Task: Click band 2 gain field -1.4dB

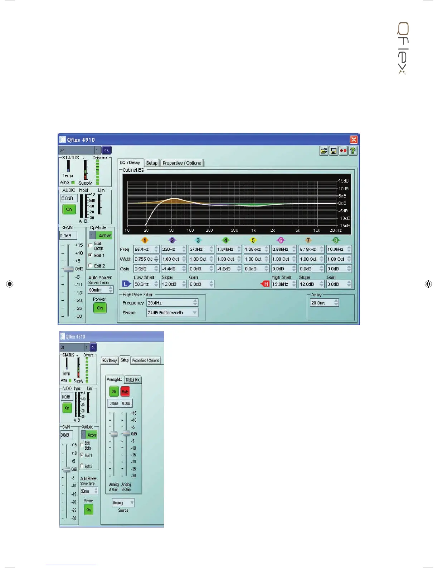Action: (174, 269)
